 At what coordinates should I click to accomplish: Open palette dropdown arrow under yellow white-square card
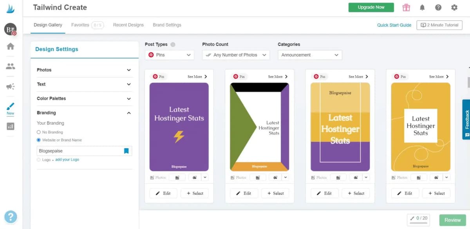tap(446, 177)
